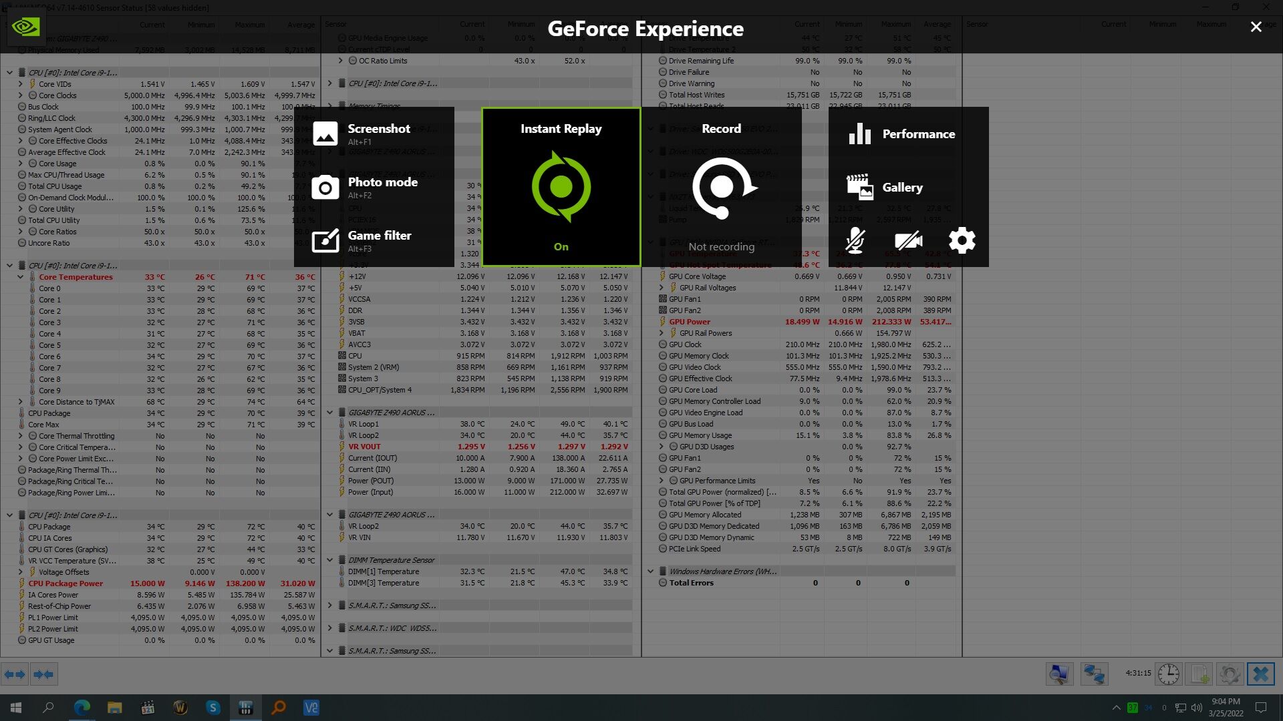Open HWiNFO sensor settings gear icon
Viewport: 1283px width, 721px height.
coord(1230,674)
